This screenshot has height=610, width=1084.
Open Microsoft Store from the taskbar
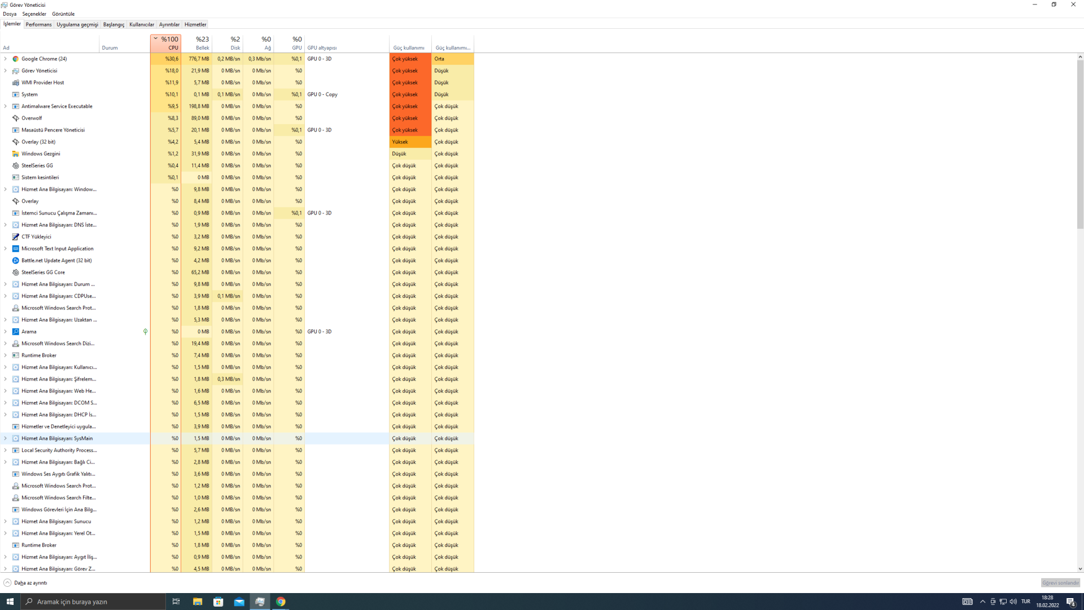[x=218, y=602]
